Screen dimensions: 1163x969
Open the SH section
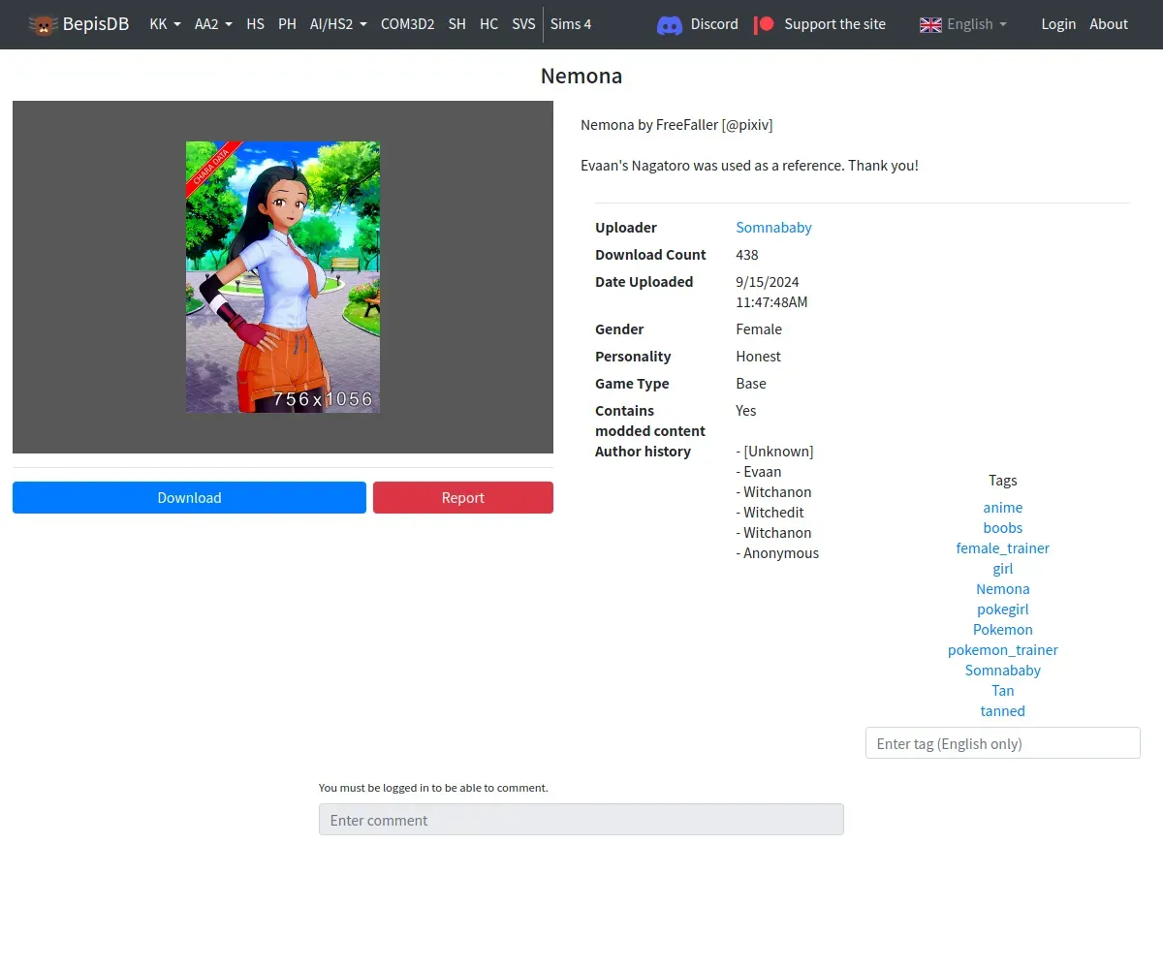click(x=457, y=24)
